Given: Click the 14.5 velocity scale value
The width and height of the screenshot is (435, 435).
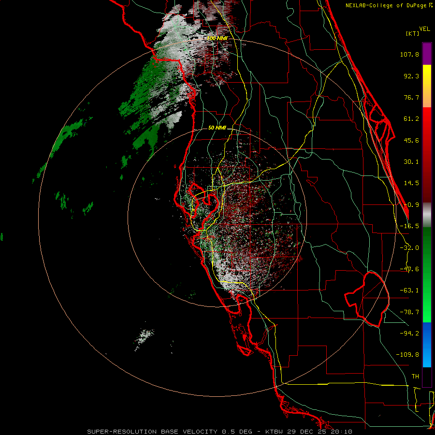Looking at the screenshot, I should (x=411, y=183).
